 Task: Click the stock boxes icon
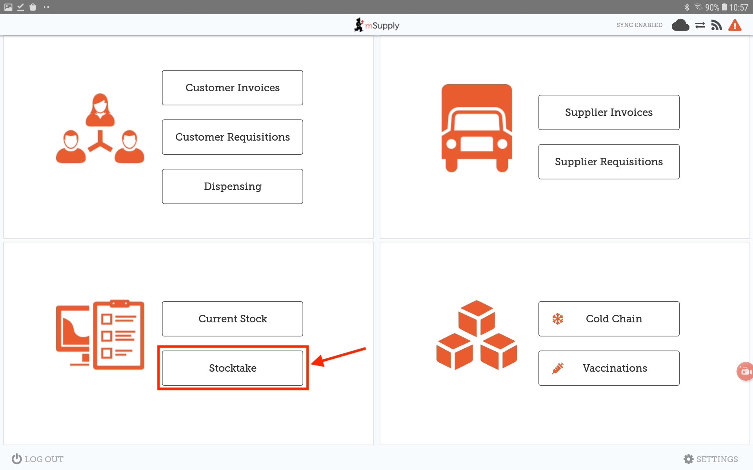tap(477, 335)
